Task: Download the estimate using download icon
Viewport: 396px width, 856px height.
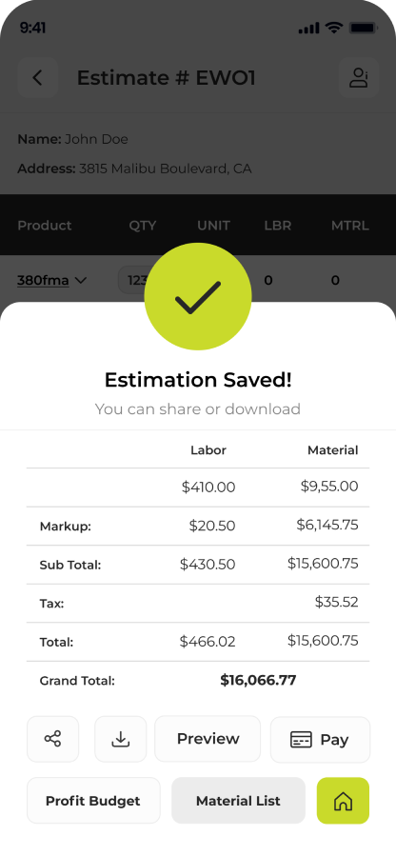Action: click(x=121, y=739)
